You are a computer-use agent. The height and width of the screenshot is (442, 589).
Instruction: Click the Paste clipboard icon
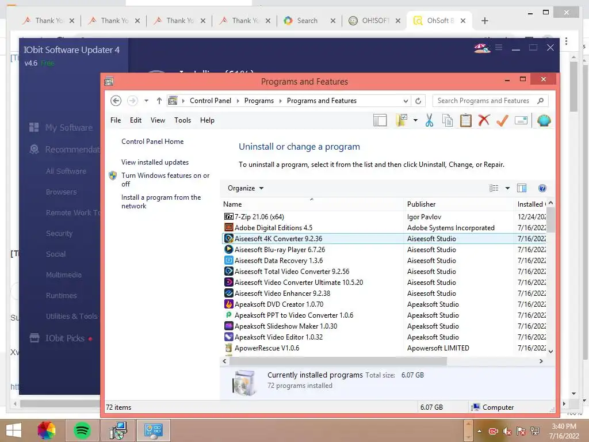pos(466,120)
